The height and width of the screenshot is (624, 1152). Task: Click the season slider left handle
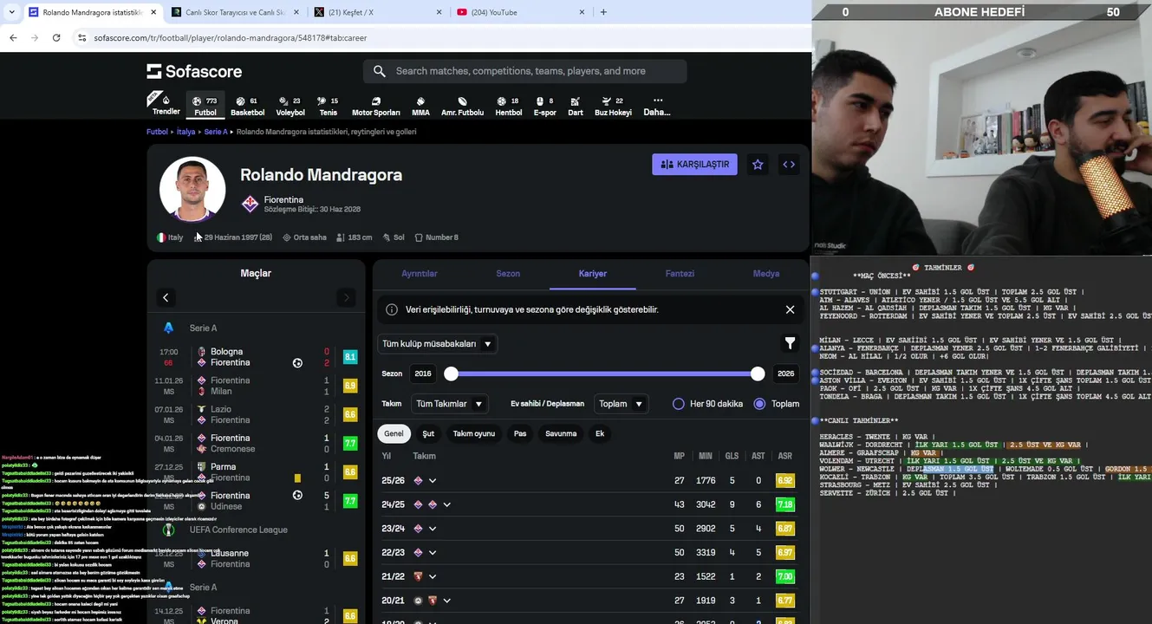pos(451,374)
